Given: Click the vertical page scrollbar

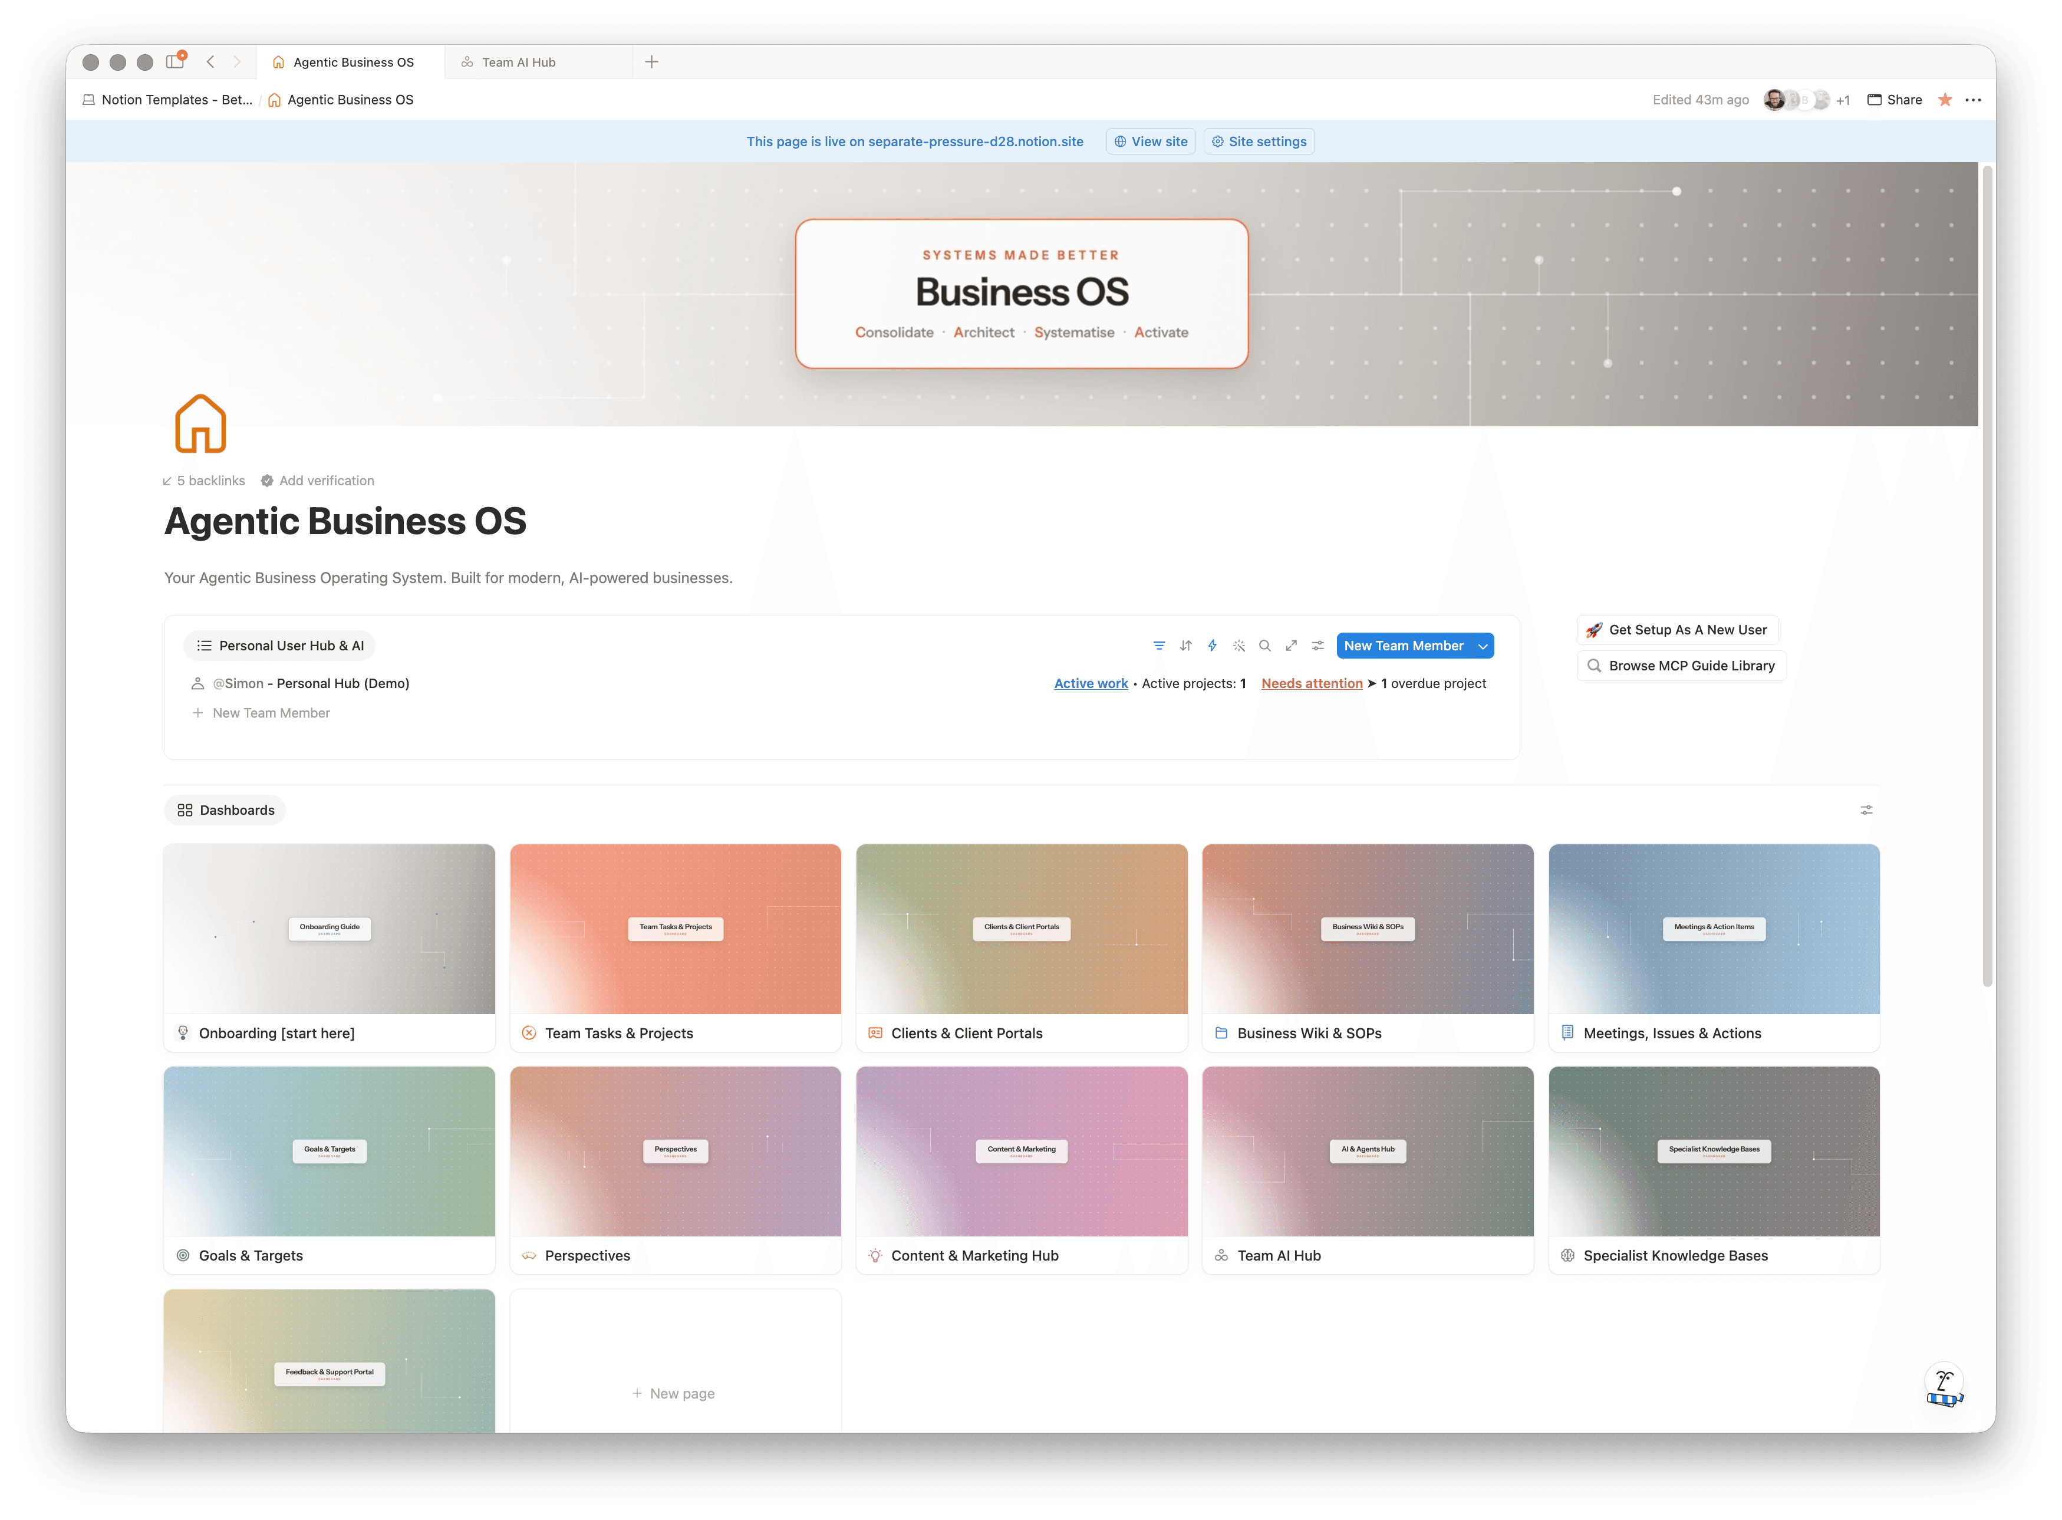Looking at the screenshot, I should click(x=1987, y=577).
